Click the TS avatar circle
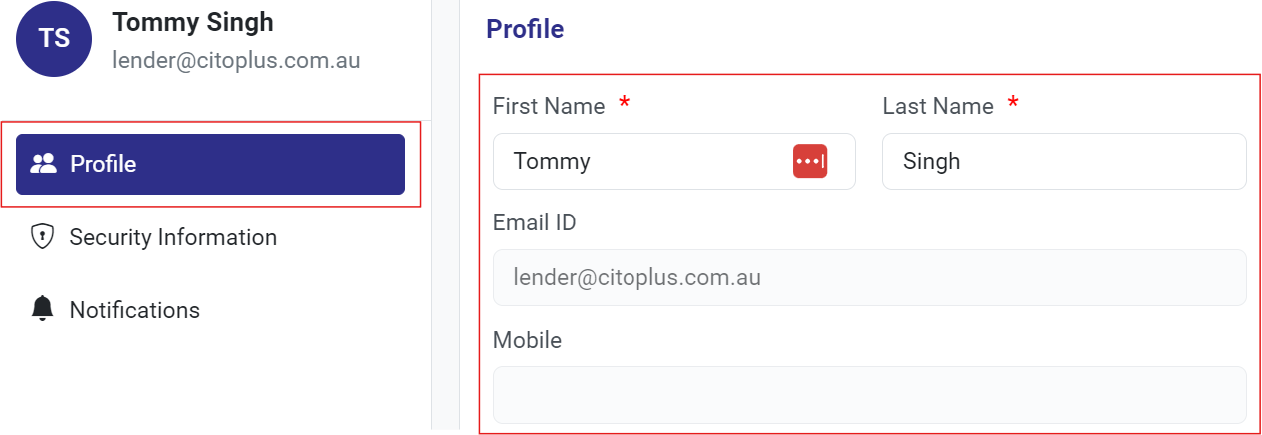The image size is (1262, 435). pyautogui.click(x=54, y=39)
